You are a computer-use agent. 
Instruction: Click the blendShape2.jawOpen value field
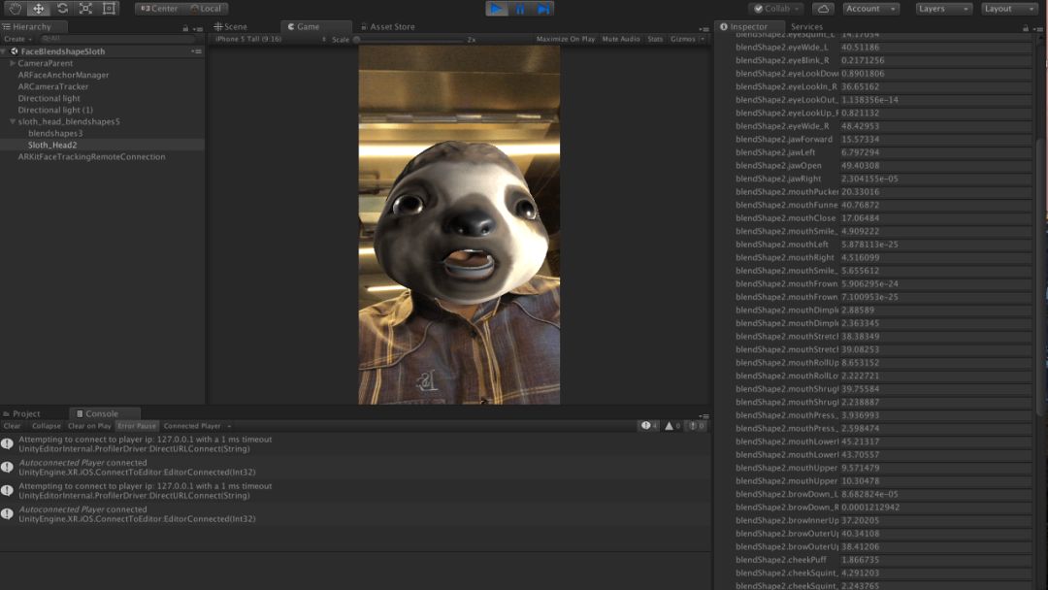coord(935,166)
